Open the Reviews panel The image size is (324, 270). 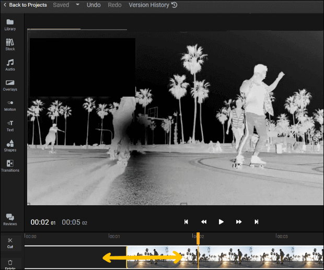(10, 219)
